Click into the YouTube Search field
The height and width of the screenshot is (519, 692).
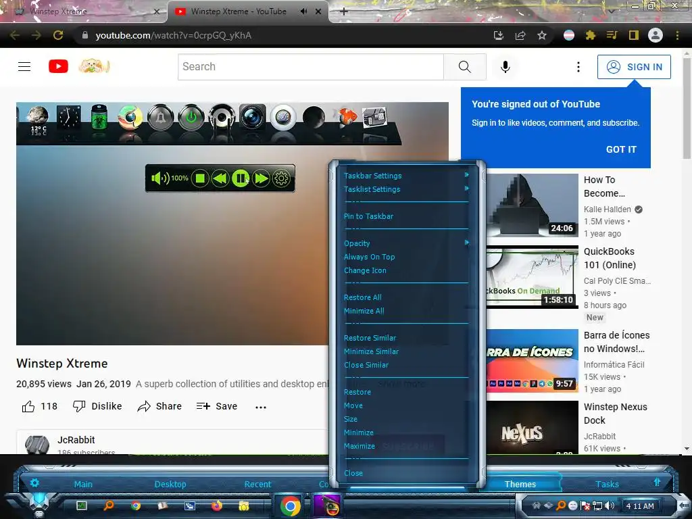tap(311, 67)
